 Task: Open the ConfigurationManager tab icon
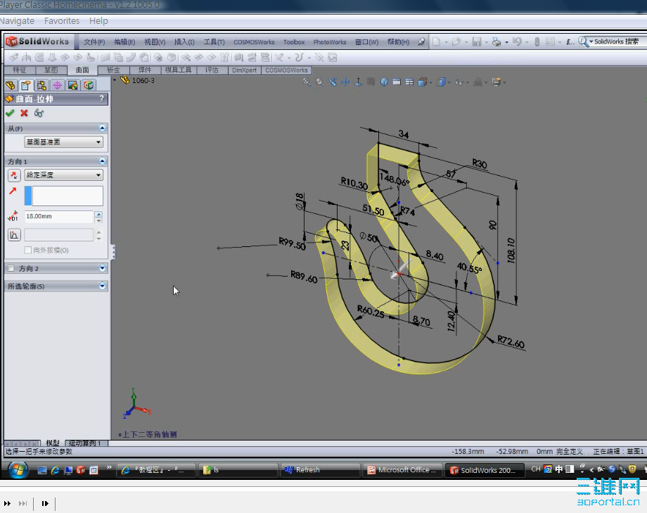pyautogui.click(x=41, y=86)
